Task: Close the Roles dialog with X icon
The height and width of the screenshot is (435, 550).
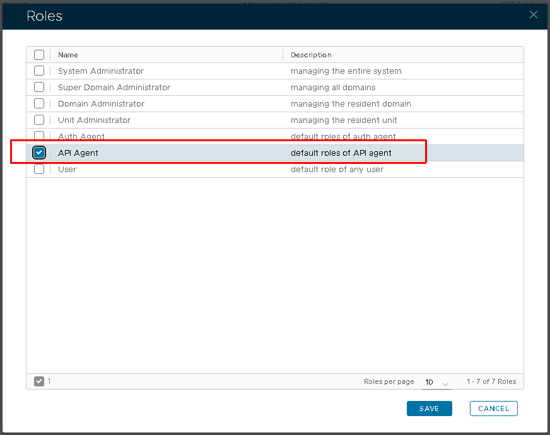Action: [534, 14]
